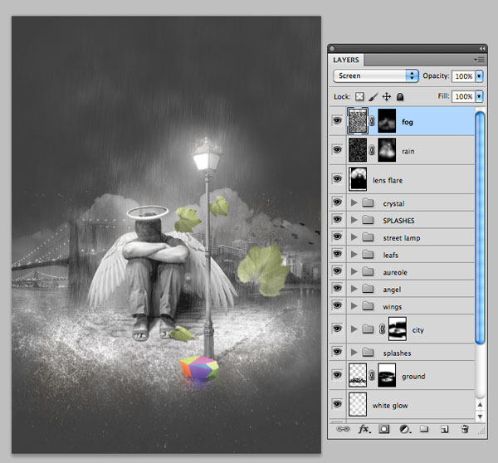Open the Screen blend mode dropdown

pos(376,76)
